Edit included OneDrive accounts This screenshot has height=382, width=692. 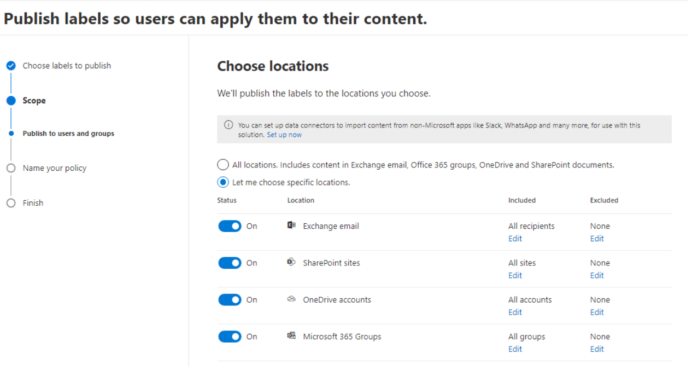(515, 312)
